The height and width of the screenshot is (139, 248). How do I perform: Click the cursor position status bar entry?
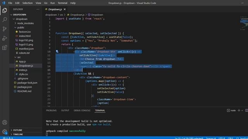tap(189, 138)
